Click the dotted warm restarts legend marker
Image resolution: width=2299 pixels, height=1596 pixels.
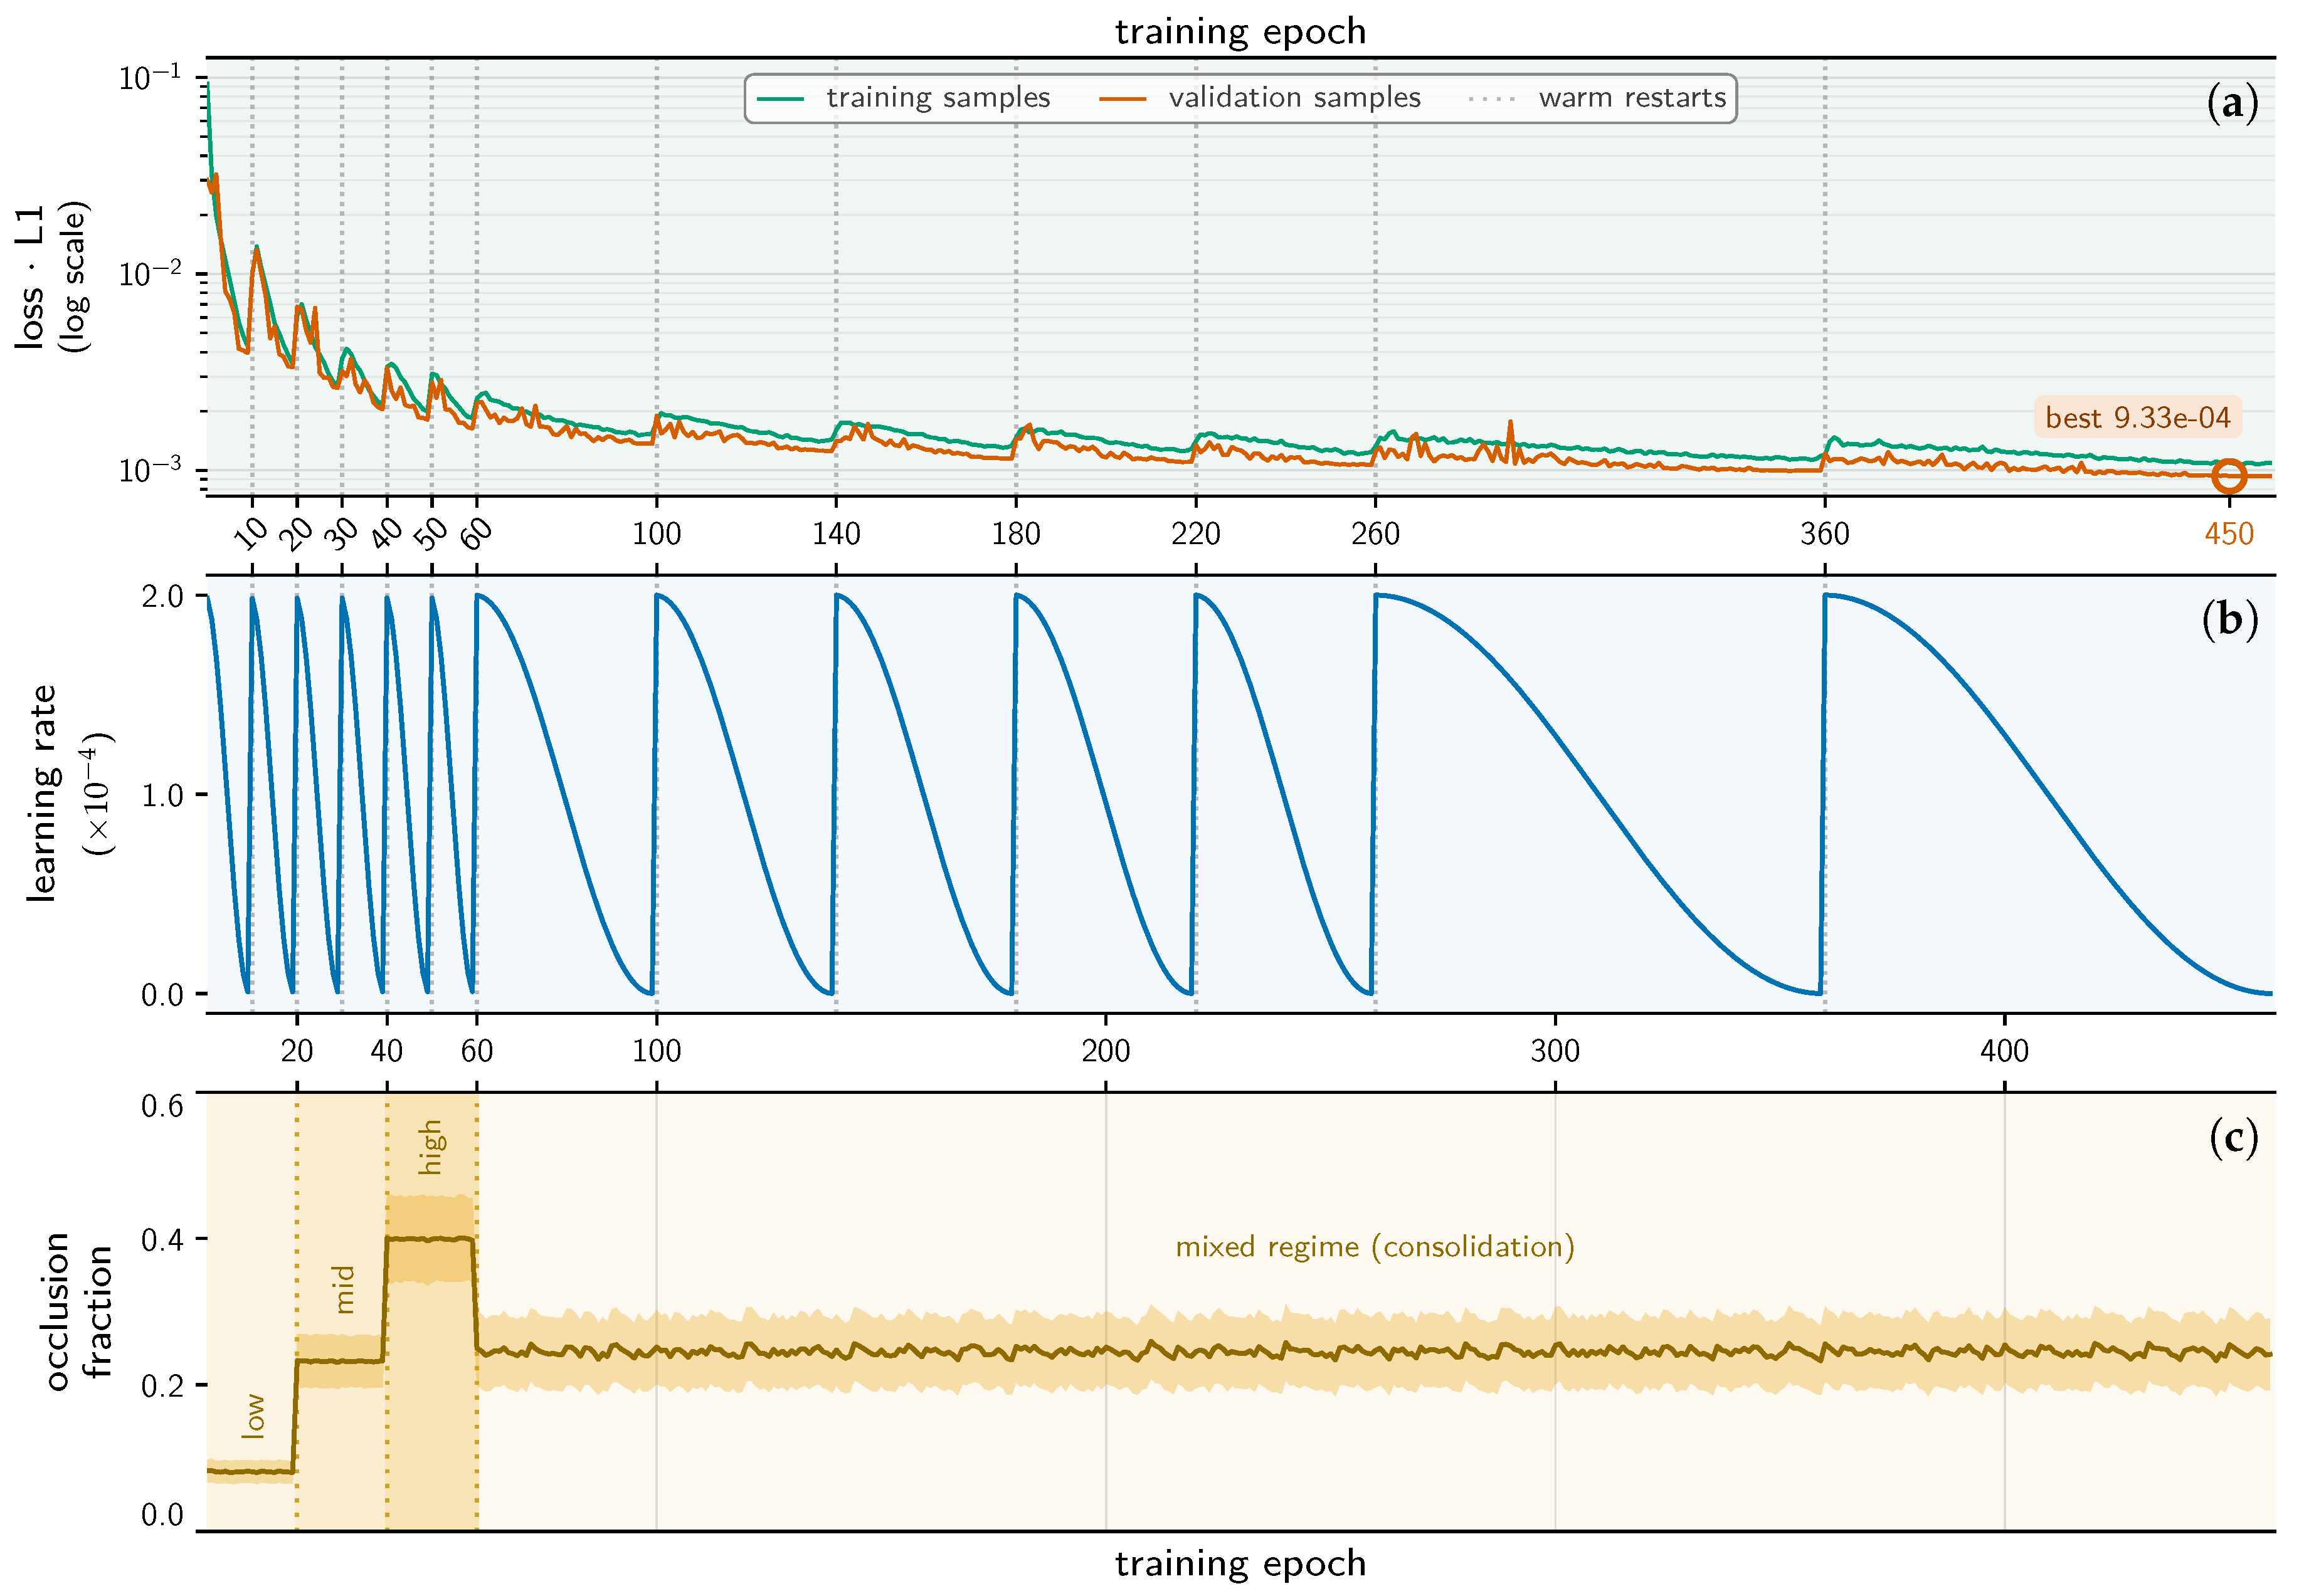click(x=1492, y=98)
